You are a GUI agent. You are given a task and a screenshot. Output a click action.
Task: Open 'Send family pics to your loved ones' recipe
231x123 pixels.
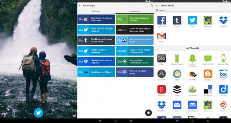[x=96, y=19]
